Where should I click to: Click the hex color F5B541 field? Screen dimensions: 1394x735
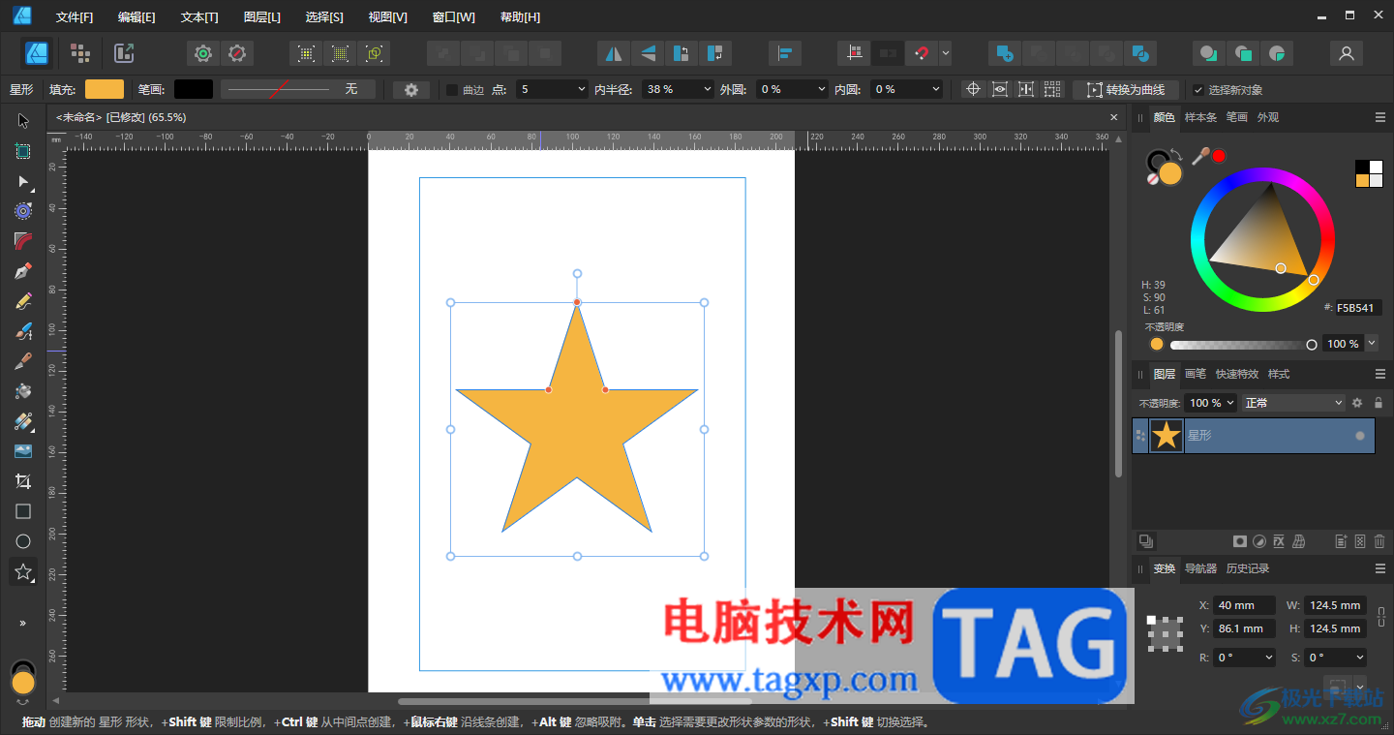(x=1359, y=308)
